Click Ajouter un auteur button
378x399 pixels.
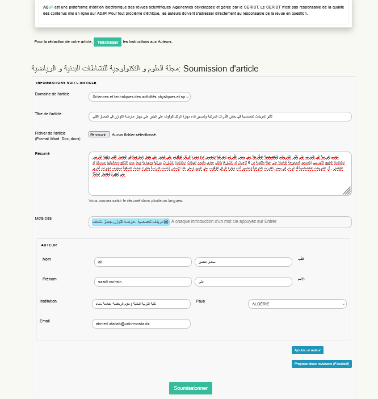[308, 350]
